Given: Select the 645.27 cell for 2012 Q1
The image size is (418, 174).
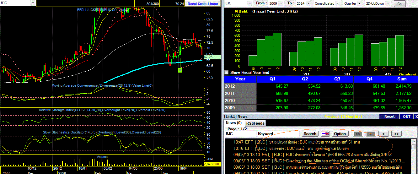Looking at the screenshot, I should pos(273,86).
